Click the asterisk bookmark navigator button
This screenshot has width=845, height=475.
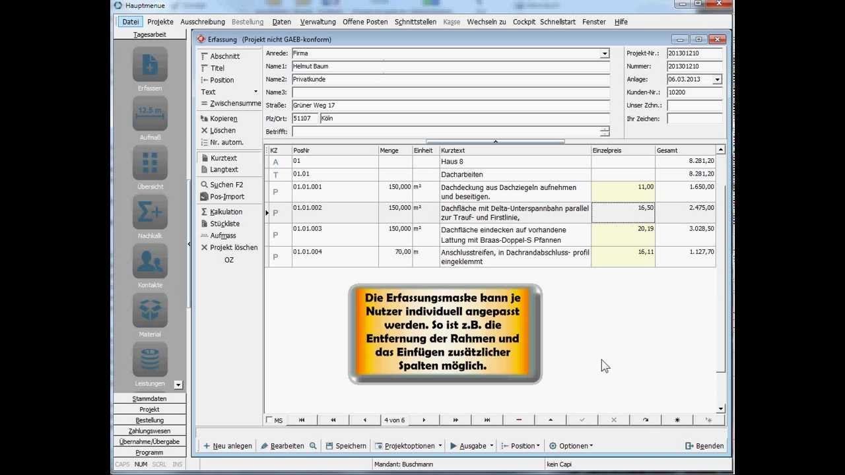pyautogui.click(x=677, y=420)
